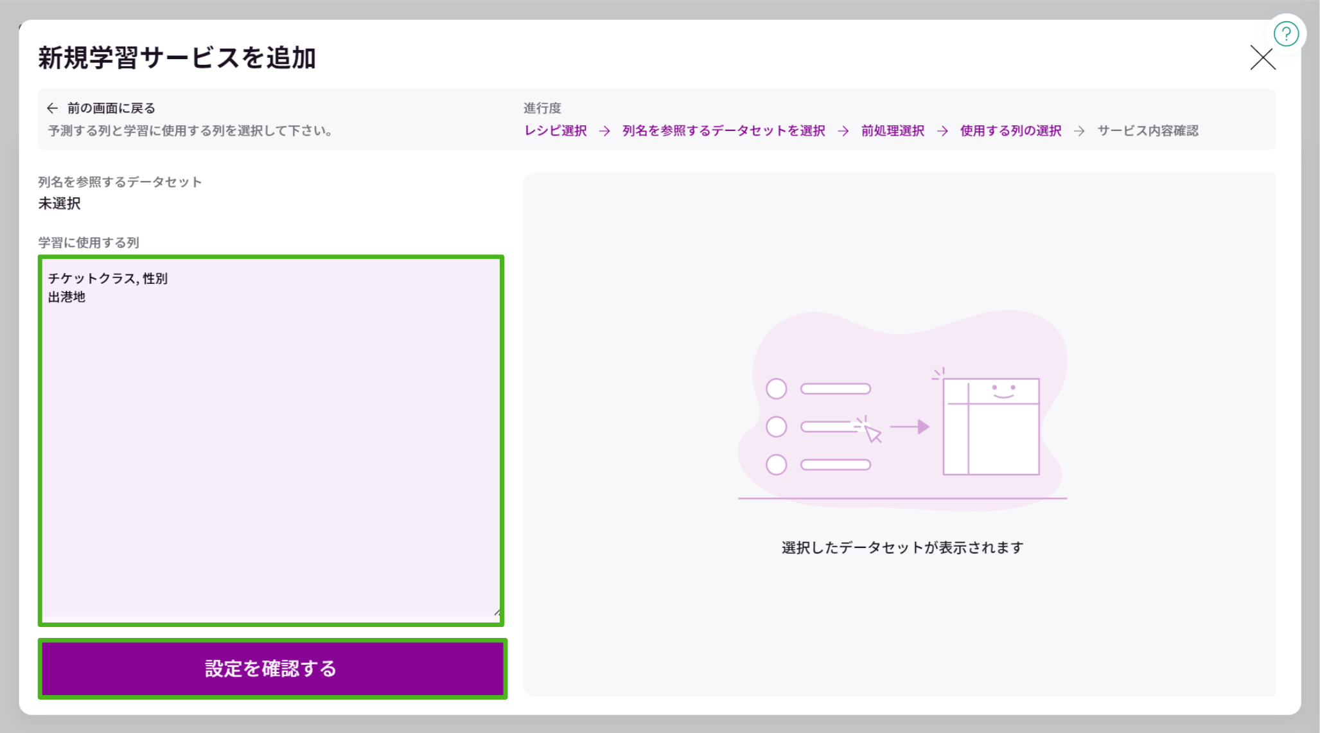Image resolution: width=1320 pixels, height=733 pixels.
Task: Click the smiling table graphic in the placeholder image
Action: [x=992, y=421]
